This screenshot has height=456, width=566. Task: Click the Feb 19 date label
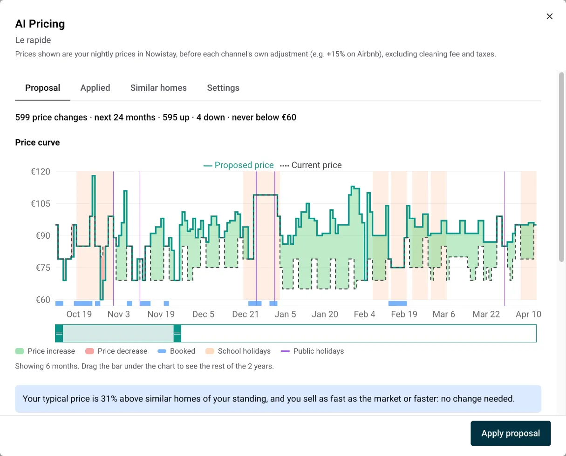click(404, 314)
